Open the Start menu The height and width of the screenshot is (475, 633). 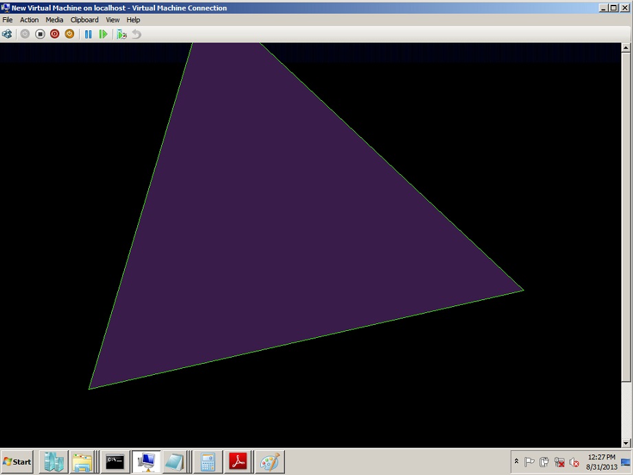[17, 462]
